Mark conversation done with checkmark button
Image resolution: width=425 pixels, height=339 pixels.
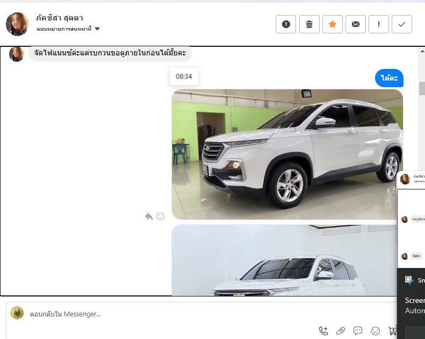[402, 24]
